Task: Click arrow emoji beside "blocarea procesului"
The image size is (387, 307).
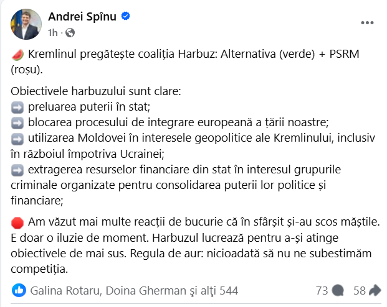Action: (17, 122)
